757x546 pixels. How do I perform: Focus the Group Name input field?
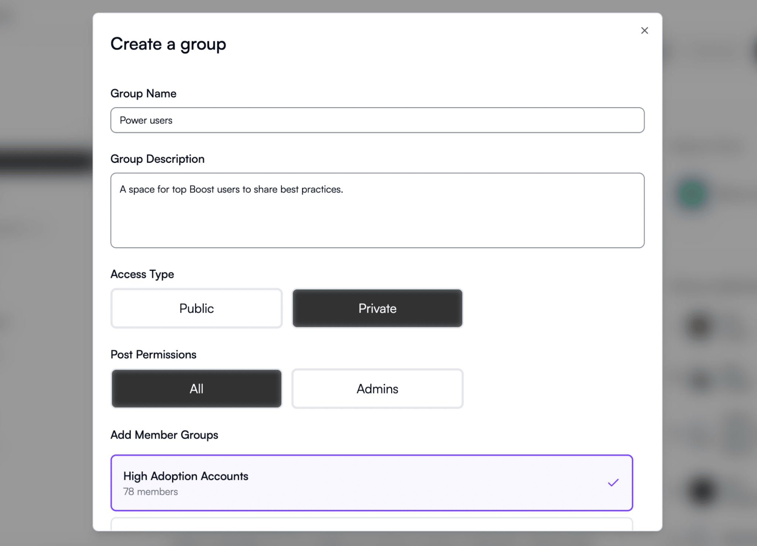(x=377, y=120)
